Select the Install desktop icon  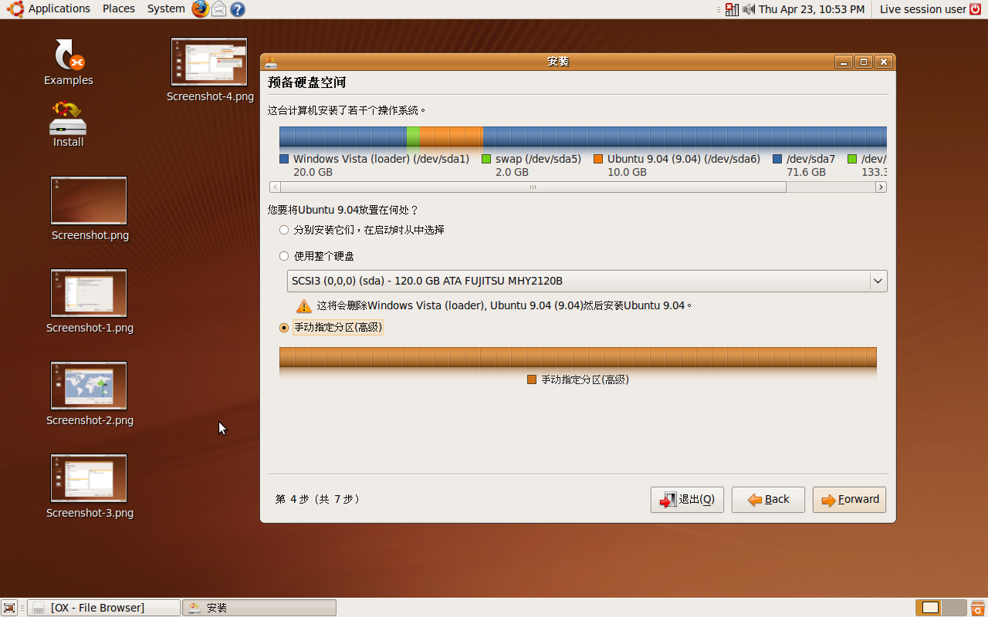click(68, 123)
